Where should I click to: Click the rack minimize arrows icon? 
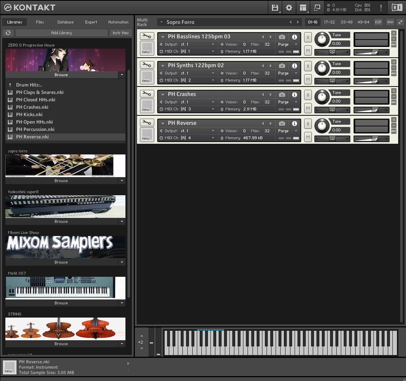[400, 22]
